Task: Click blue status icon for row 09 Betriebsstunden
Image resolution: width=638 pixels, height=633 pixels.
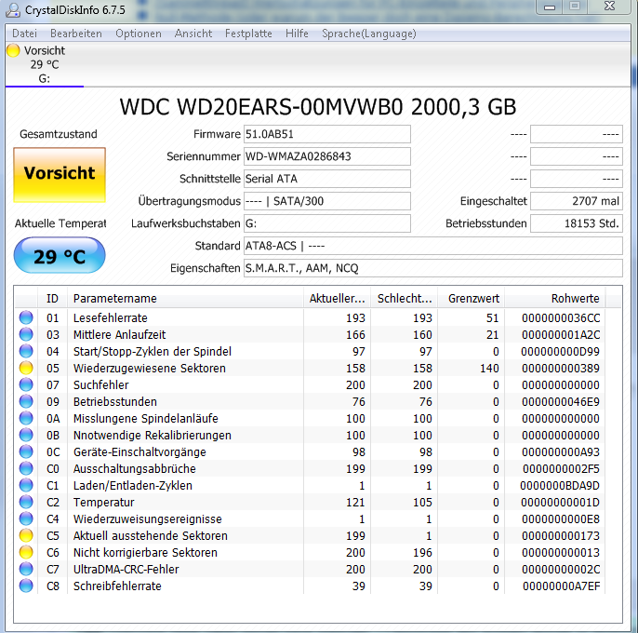Action: (26, 401)
